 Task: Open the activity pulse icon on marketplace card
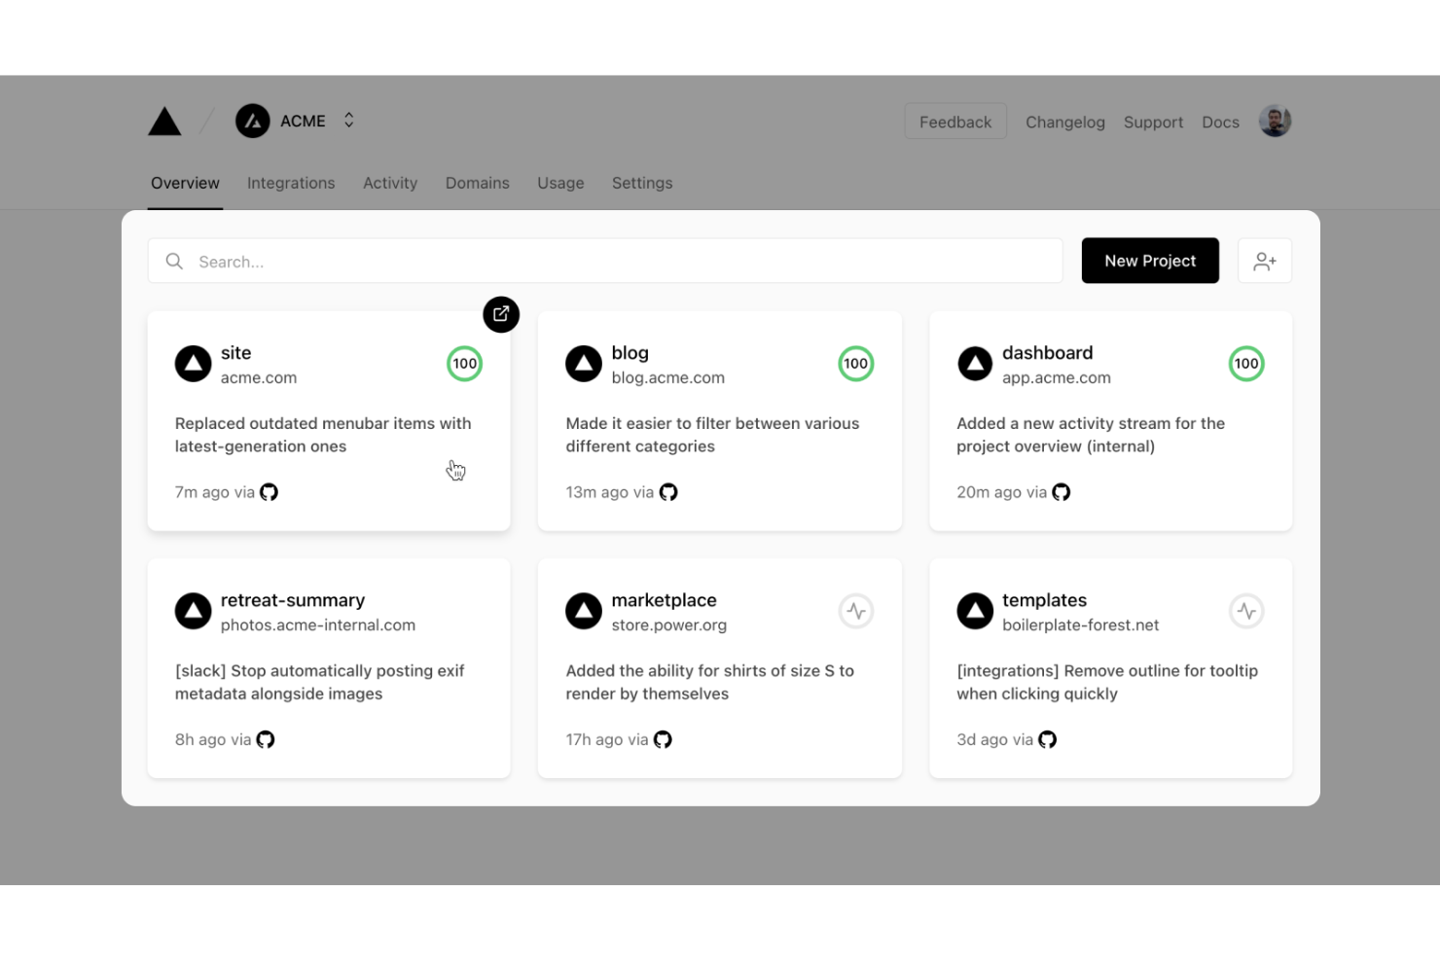click(855, 611)
